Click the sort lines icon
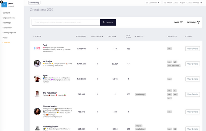The height and width of the screenshot is (131, 206). pyautogui.click(x=181, y=22)
